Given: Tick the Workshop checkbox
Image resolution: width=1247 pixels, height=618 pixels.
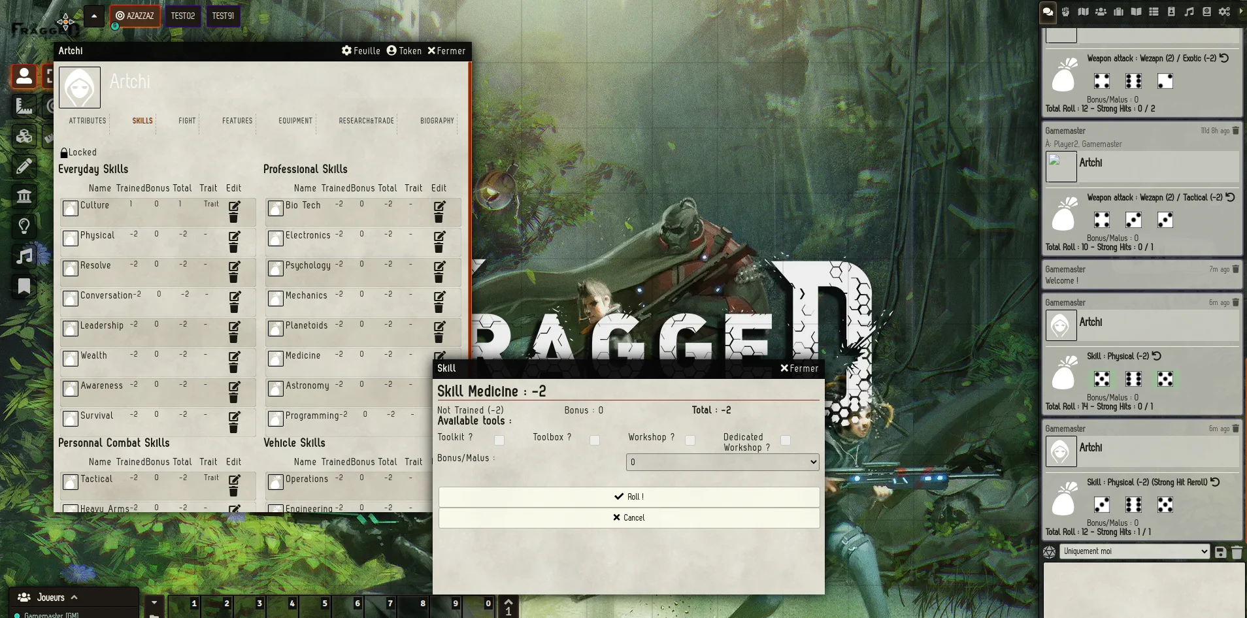Looking at the screenshot, I should point(690,440).
